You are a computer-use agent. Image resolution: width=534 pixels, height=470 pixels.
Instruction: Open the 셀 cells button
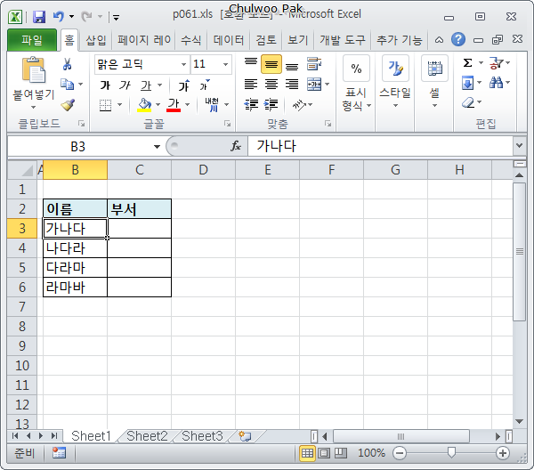tap(434, 83)
